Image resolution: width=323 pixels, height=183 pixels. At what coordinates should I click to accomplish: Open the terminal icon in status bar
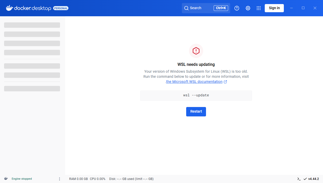pyautogui.click(x=299, y=179)
